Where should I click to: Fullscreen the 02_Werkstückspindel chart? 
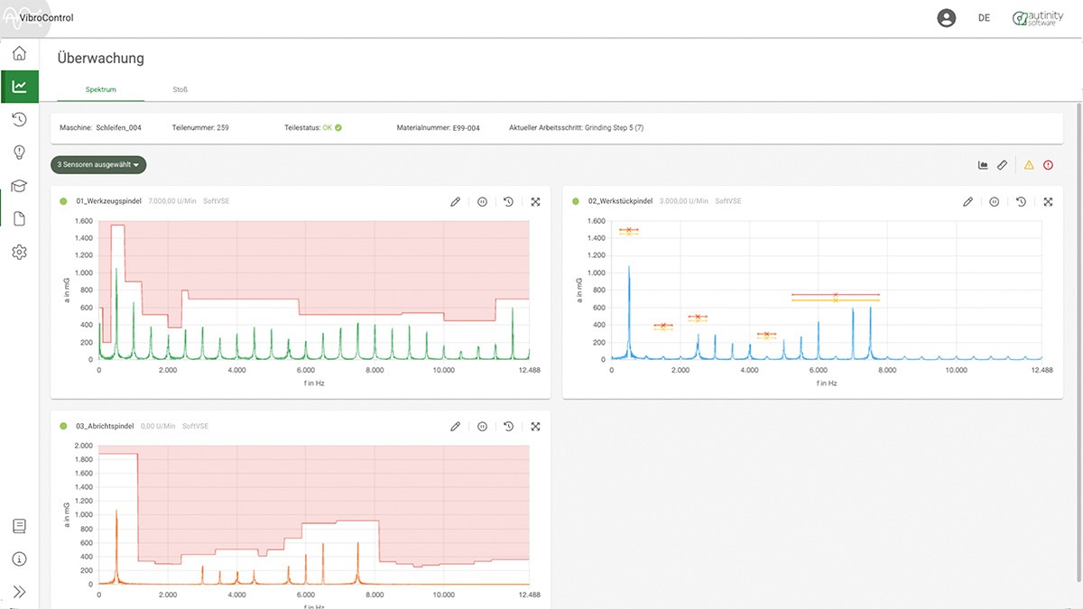(x=1048, y=202)
